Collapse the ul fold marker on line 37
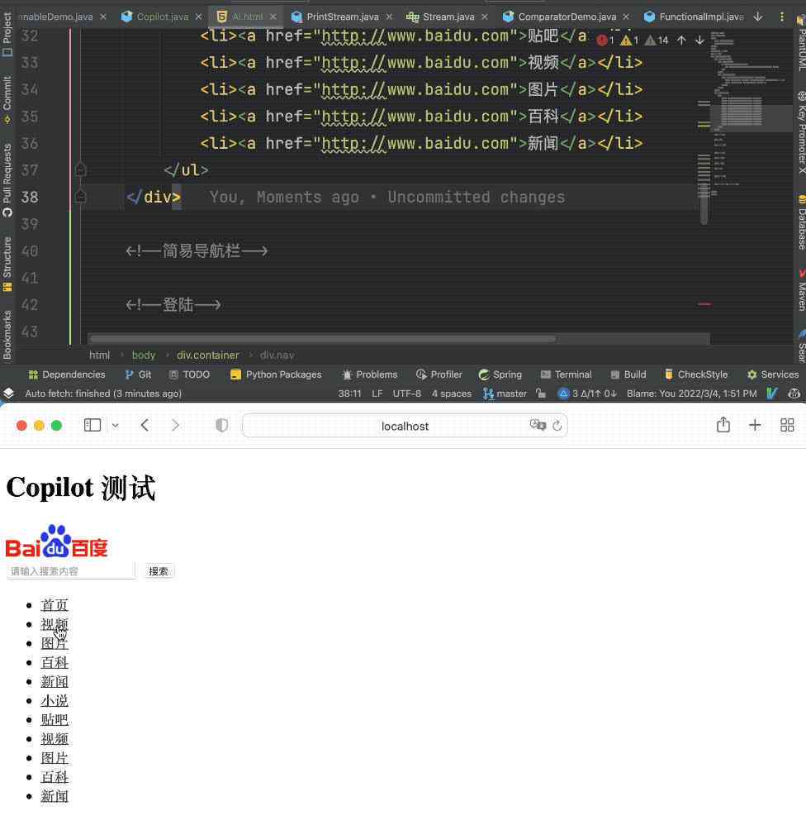 tap(80, 169)
